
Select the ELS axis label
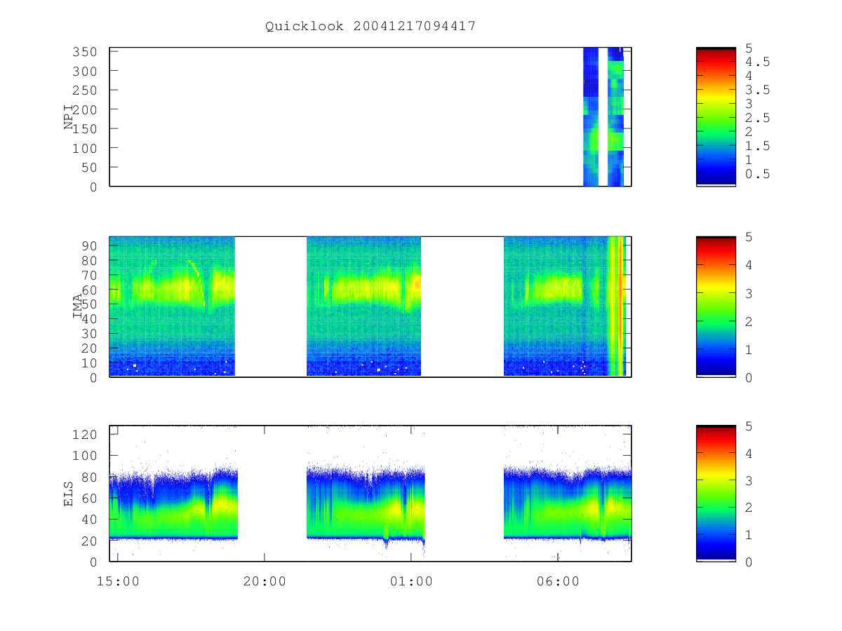[x=69, y=494]
